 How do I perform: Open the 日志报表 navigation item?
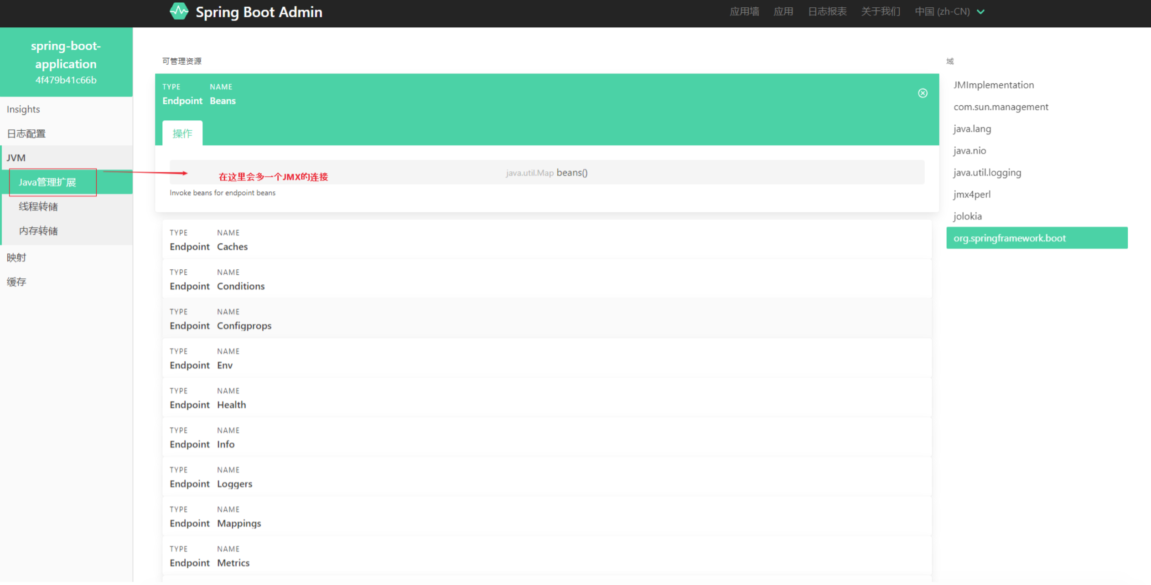pos(827,11)
